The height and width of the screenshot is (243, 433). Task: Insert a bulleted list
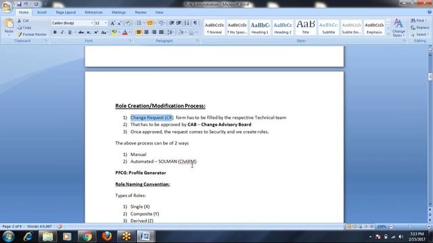pyautogui.click(x=139, y=23)
